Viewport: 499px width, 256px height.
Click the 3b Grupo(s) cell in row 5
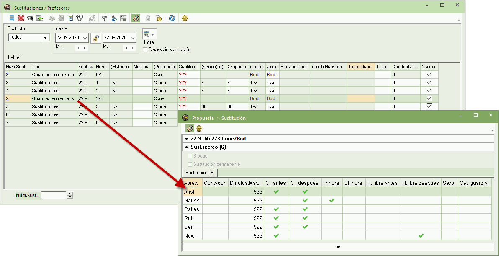(237, 107)
